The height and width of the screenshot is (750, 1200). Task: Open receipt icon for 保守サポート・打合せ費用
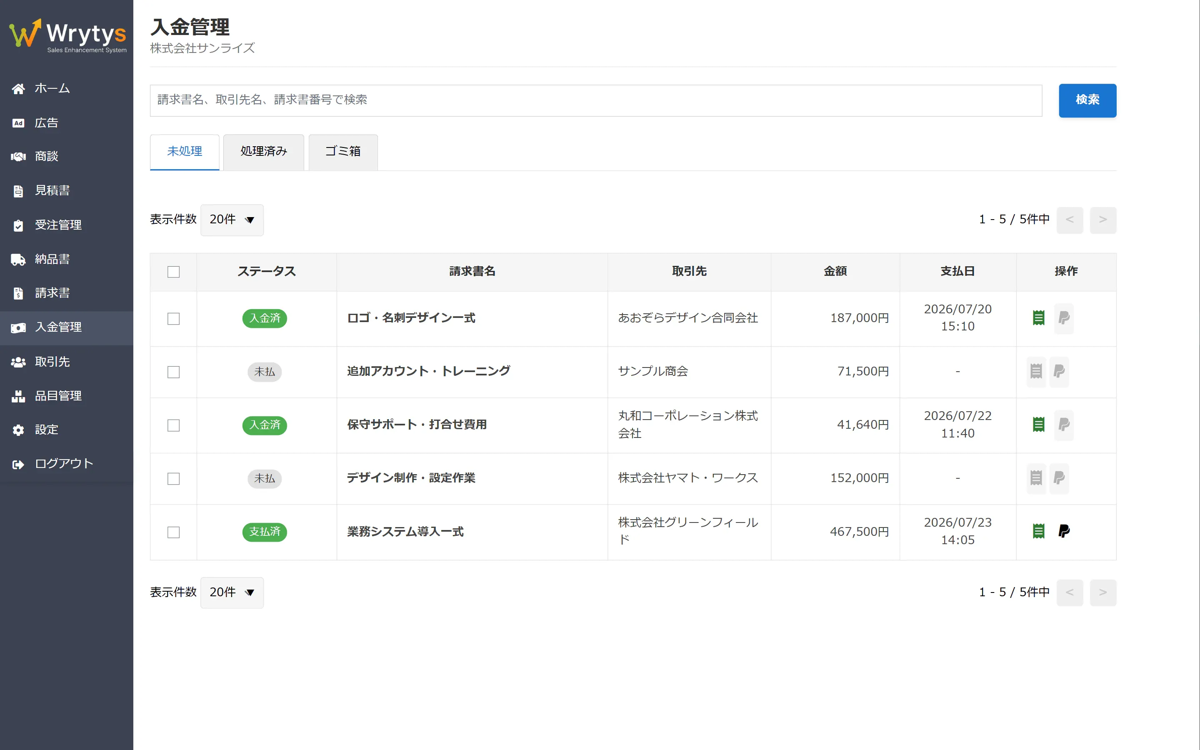point(1038,425)
